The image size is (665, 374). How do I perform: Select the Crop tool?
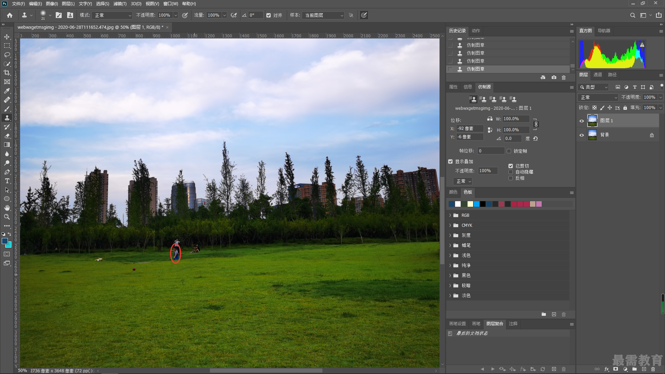(7, 73)
